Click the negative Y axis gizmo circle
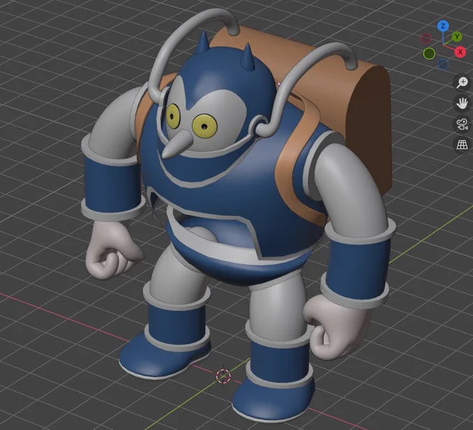The height and width of the screenshot is (430, 473). pos(429,54)
